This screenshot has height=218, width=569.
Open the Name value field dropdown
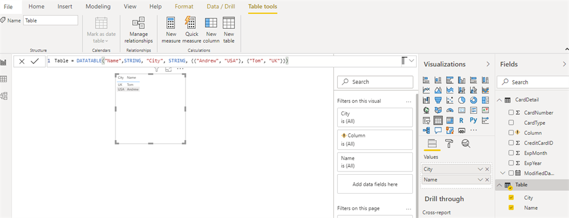click(x=481, y=180)
